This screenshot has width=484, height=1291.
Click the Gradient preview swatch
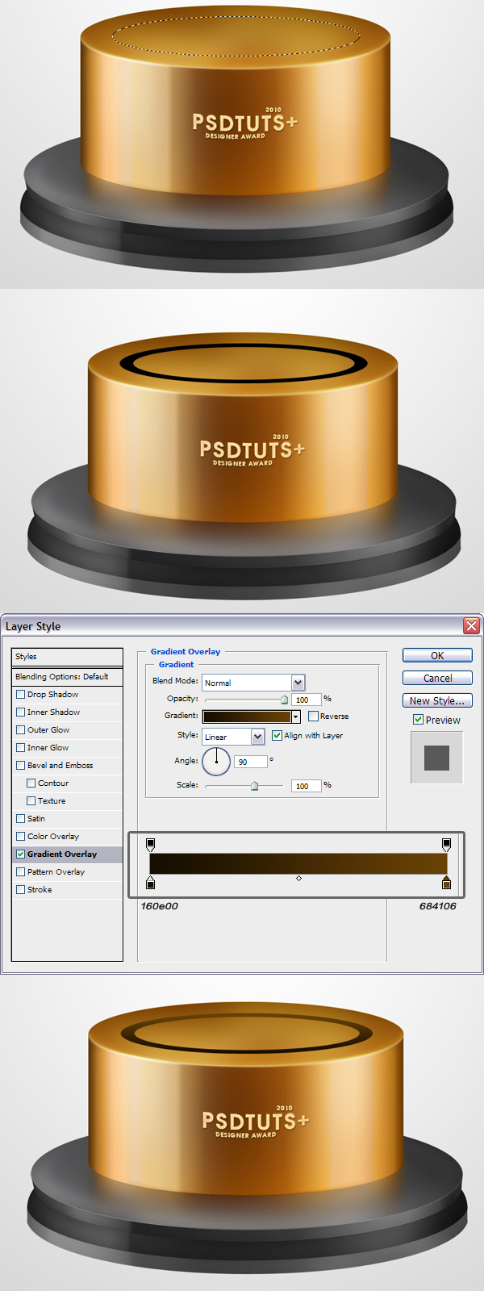coord(246,717)
